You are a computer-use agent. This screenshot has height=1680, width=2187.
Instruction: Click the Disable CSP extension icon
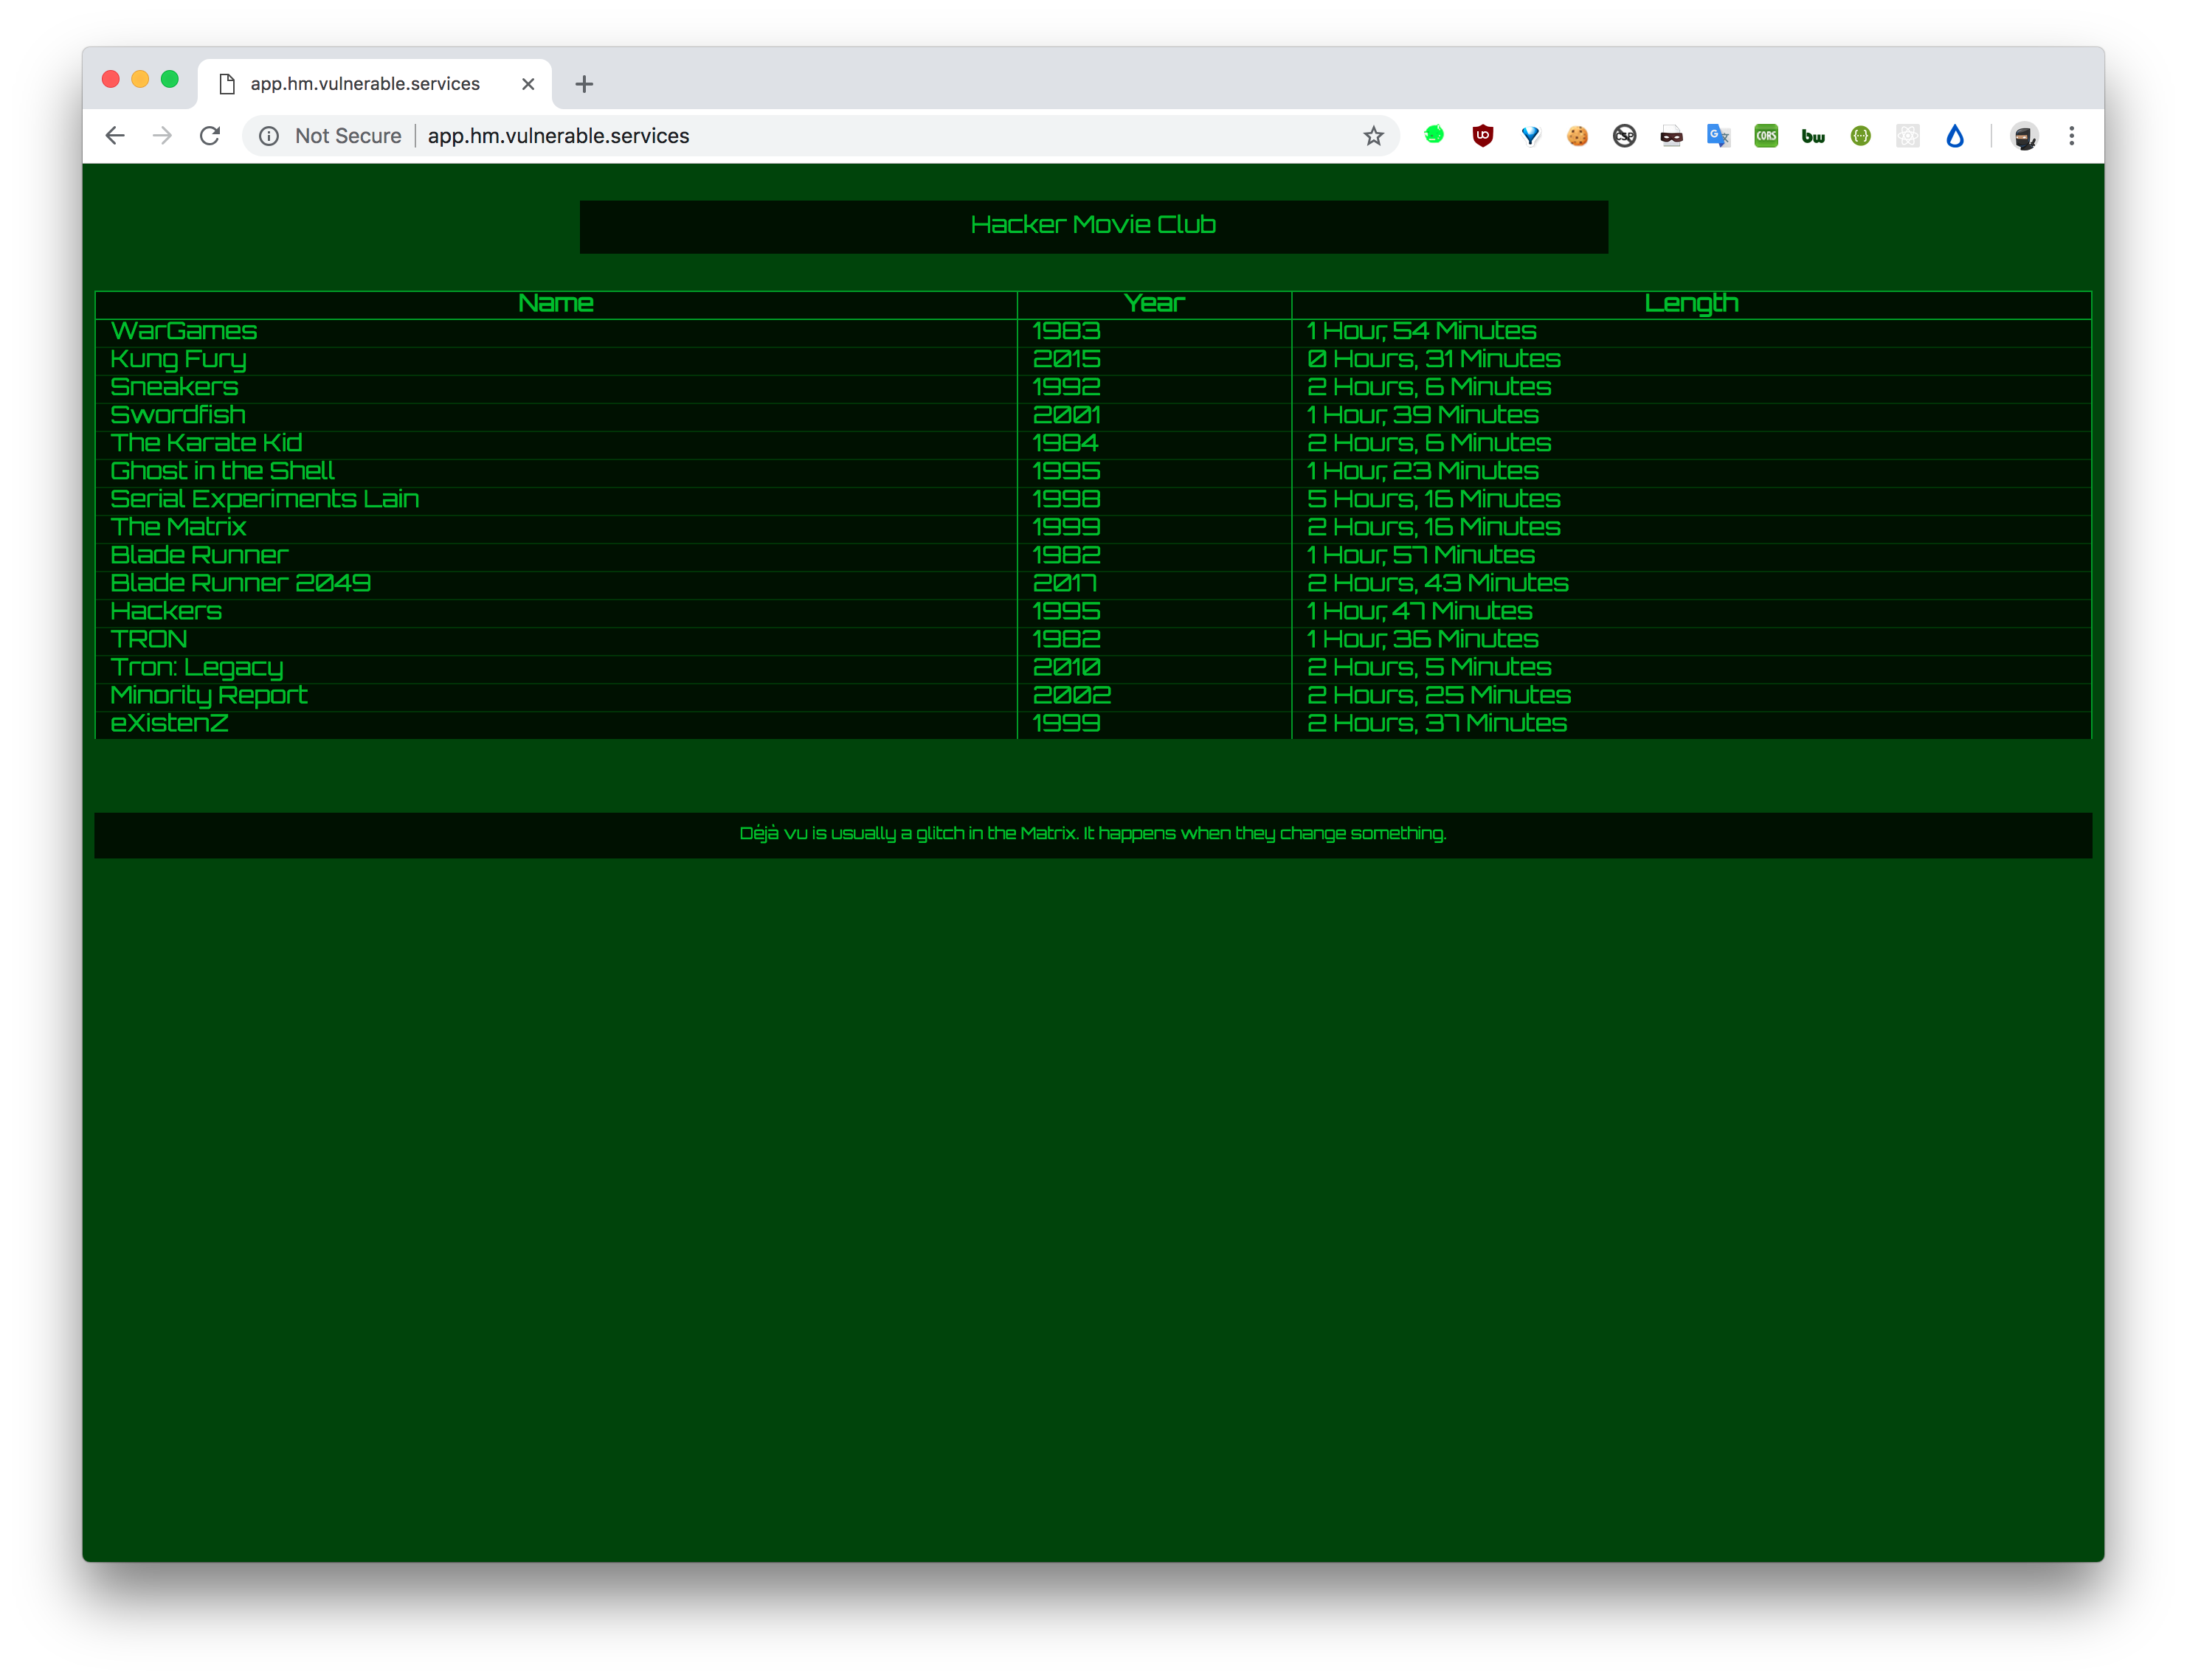click(1625, 136)
